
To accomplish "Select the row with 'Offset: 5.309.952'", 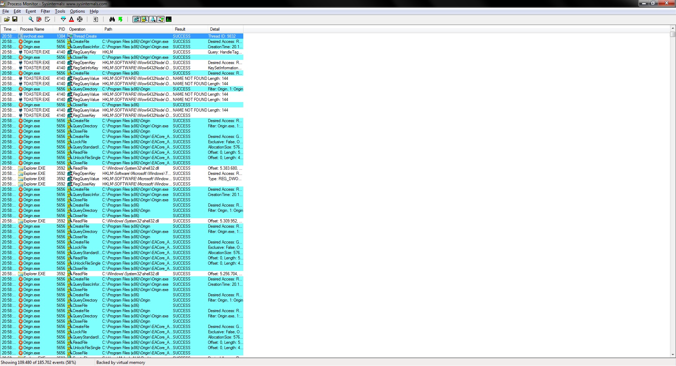I will [x=122, y=221].
